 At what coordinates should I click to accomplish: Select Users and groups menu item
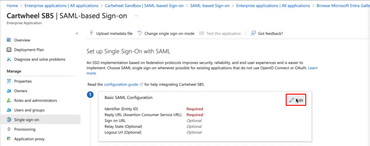coord(29,110)
